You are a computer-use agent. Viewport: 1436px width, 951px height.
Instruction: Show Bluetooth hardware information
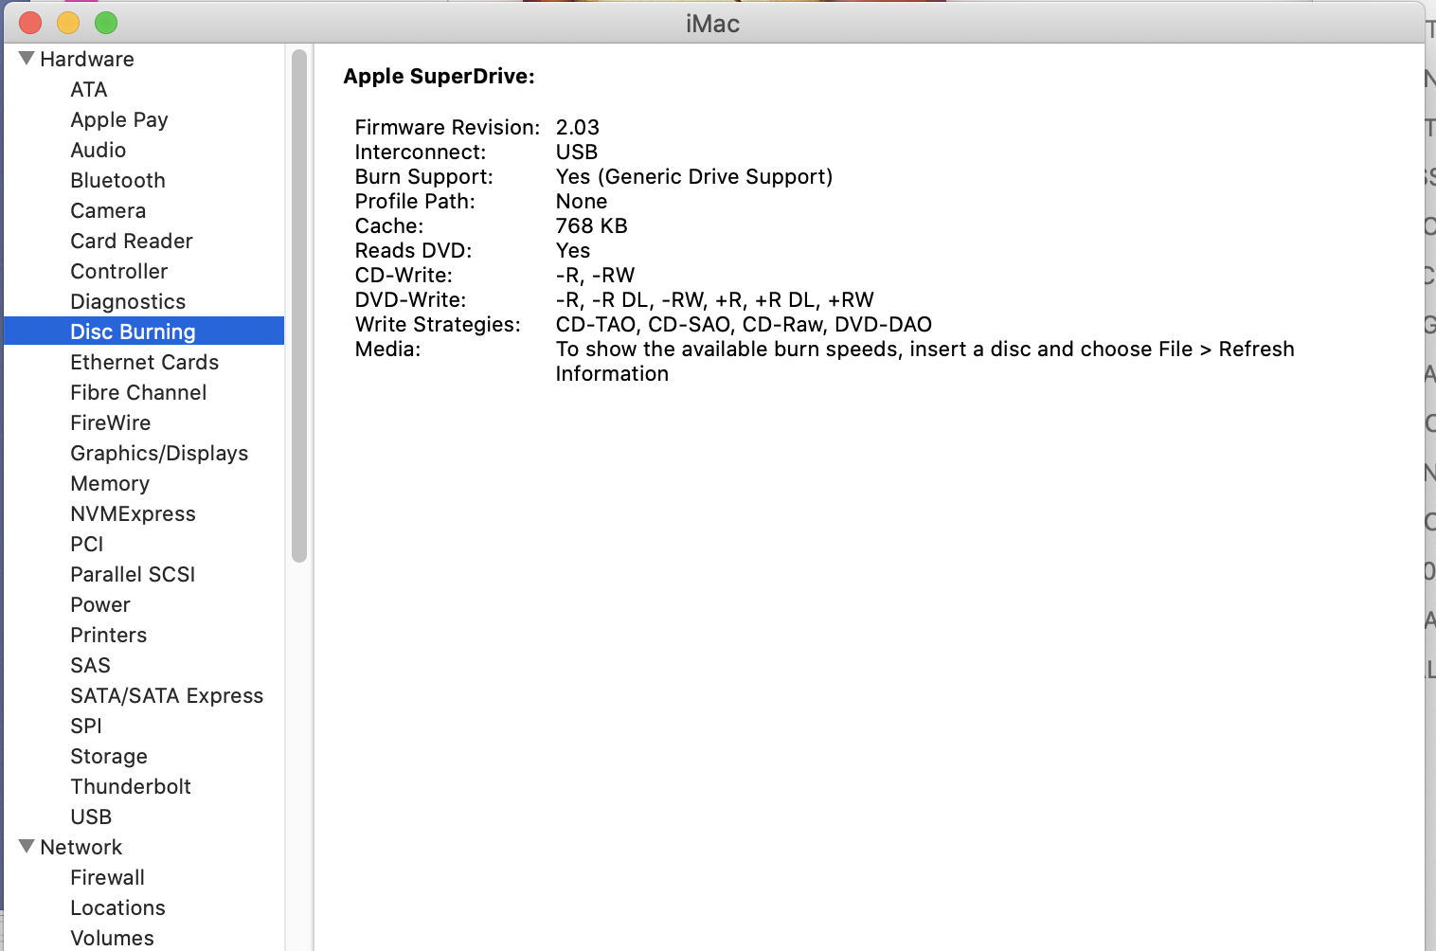click(x=118, y=180)
